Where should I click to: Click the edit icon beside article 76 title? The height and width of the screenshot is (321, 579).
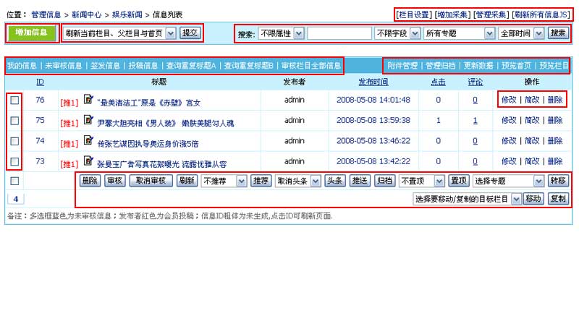coord(89,100)
